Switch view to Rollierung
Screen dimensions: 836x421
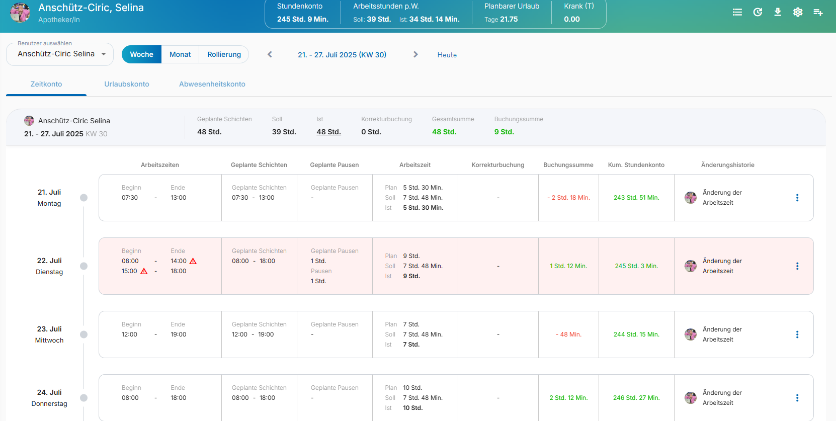[224, 54]
